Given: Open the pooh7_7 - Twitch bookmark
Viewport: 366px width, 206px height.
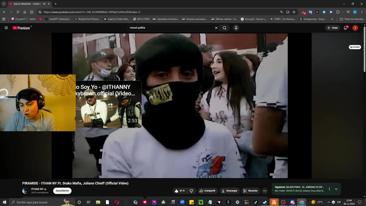Looking at the screenshot, I should point(23,19).
